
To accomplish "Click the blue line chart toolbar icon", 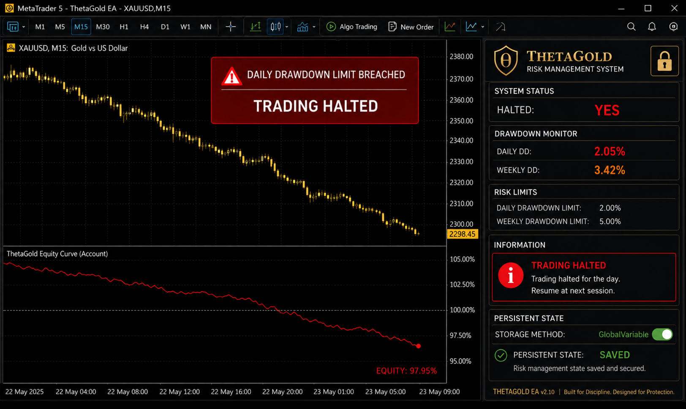I will 471,27.
